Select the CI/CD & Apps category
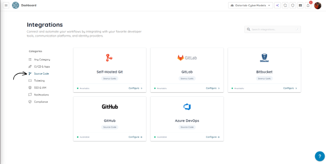 click(x=39, y=66)
